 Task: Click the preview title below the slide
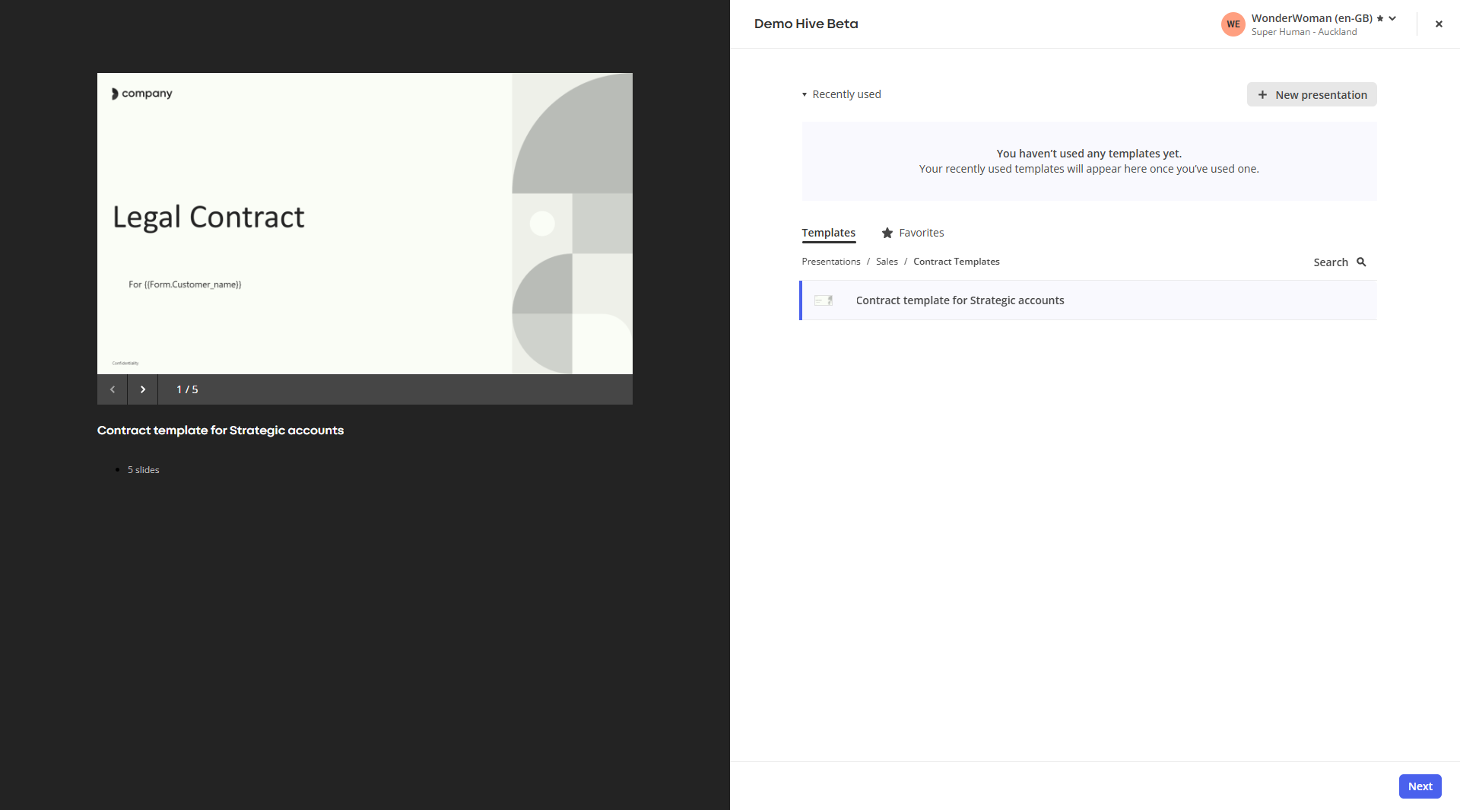click(221, 430)
